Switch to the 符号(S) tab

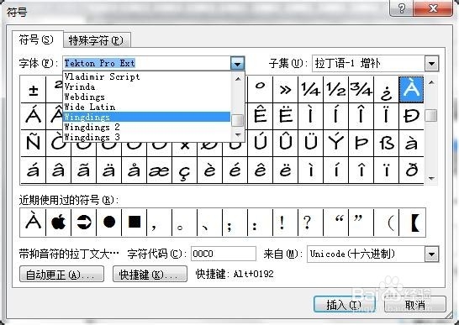click(x=37, y=39)
